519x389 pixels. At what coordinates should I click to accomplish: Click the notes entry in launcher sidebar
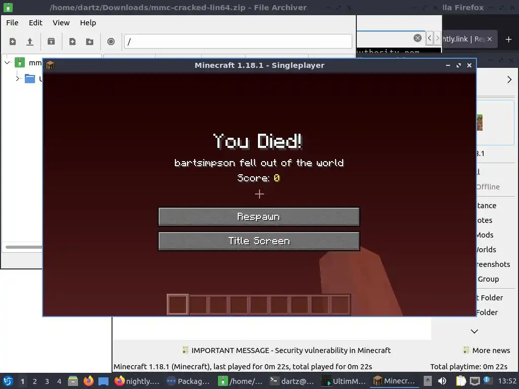(x=485, y=220)
